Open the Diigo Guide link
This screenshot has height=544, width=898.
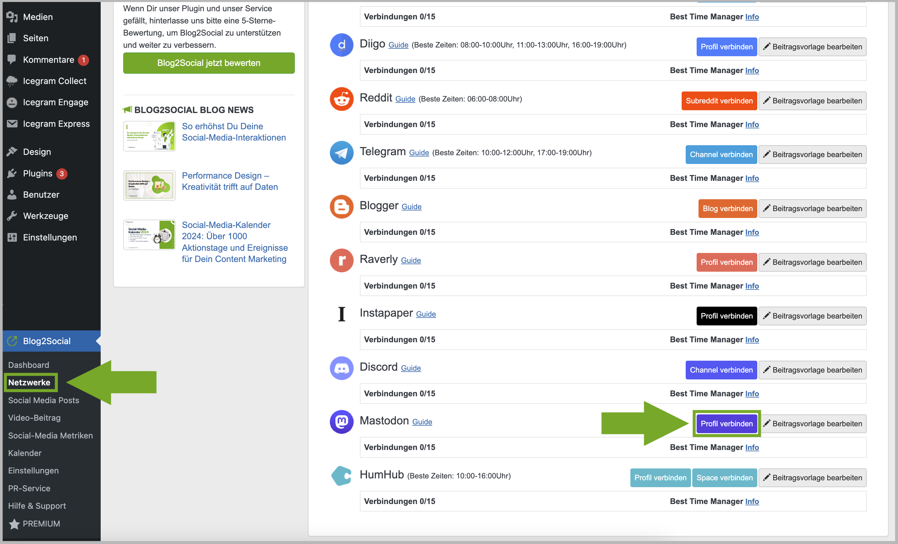coord(398,45)
